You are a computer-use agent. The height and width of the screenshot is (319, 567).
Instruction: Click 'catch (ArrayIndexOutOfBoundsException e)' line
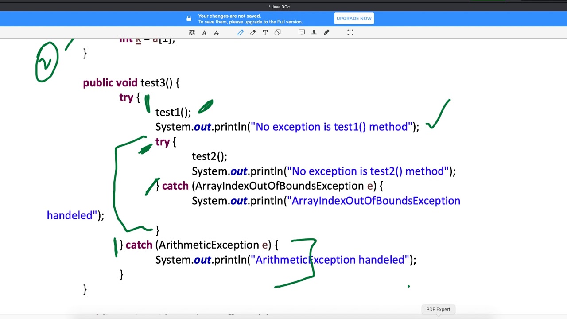pyautogui.click(x=270, y=186)
